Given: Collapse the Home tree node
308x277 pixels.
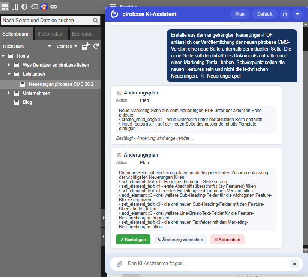Looking at the screenshot, I should click(x=3, y=56).
